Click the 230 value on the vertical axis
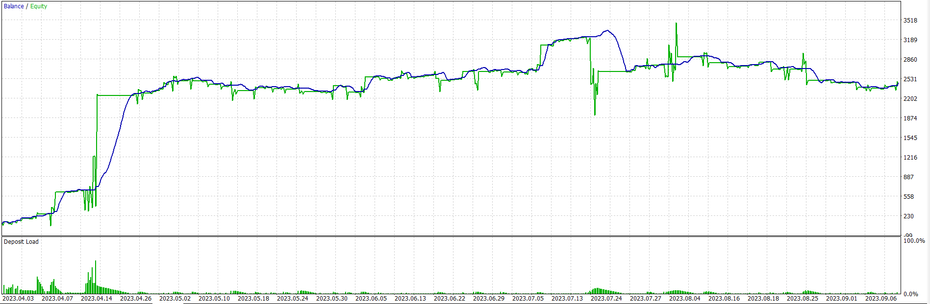This screenshot has width=930, height=304. [x=909, y=216]
